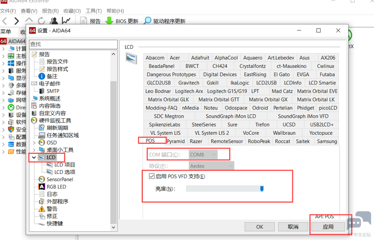Click the 驱动程序更新 toolbar button
The width and height of the screenshot is (374, 240).
(x=164, y=21)
